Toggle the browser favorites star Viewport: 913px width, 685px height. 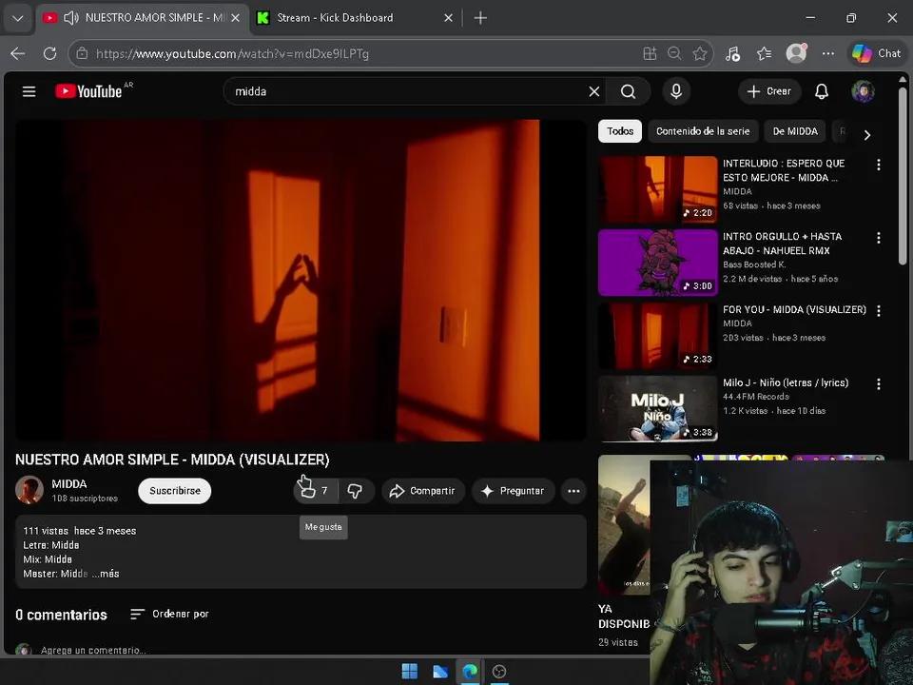tap(700, 53)
